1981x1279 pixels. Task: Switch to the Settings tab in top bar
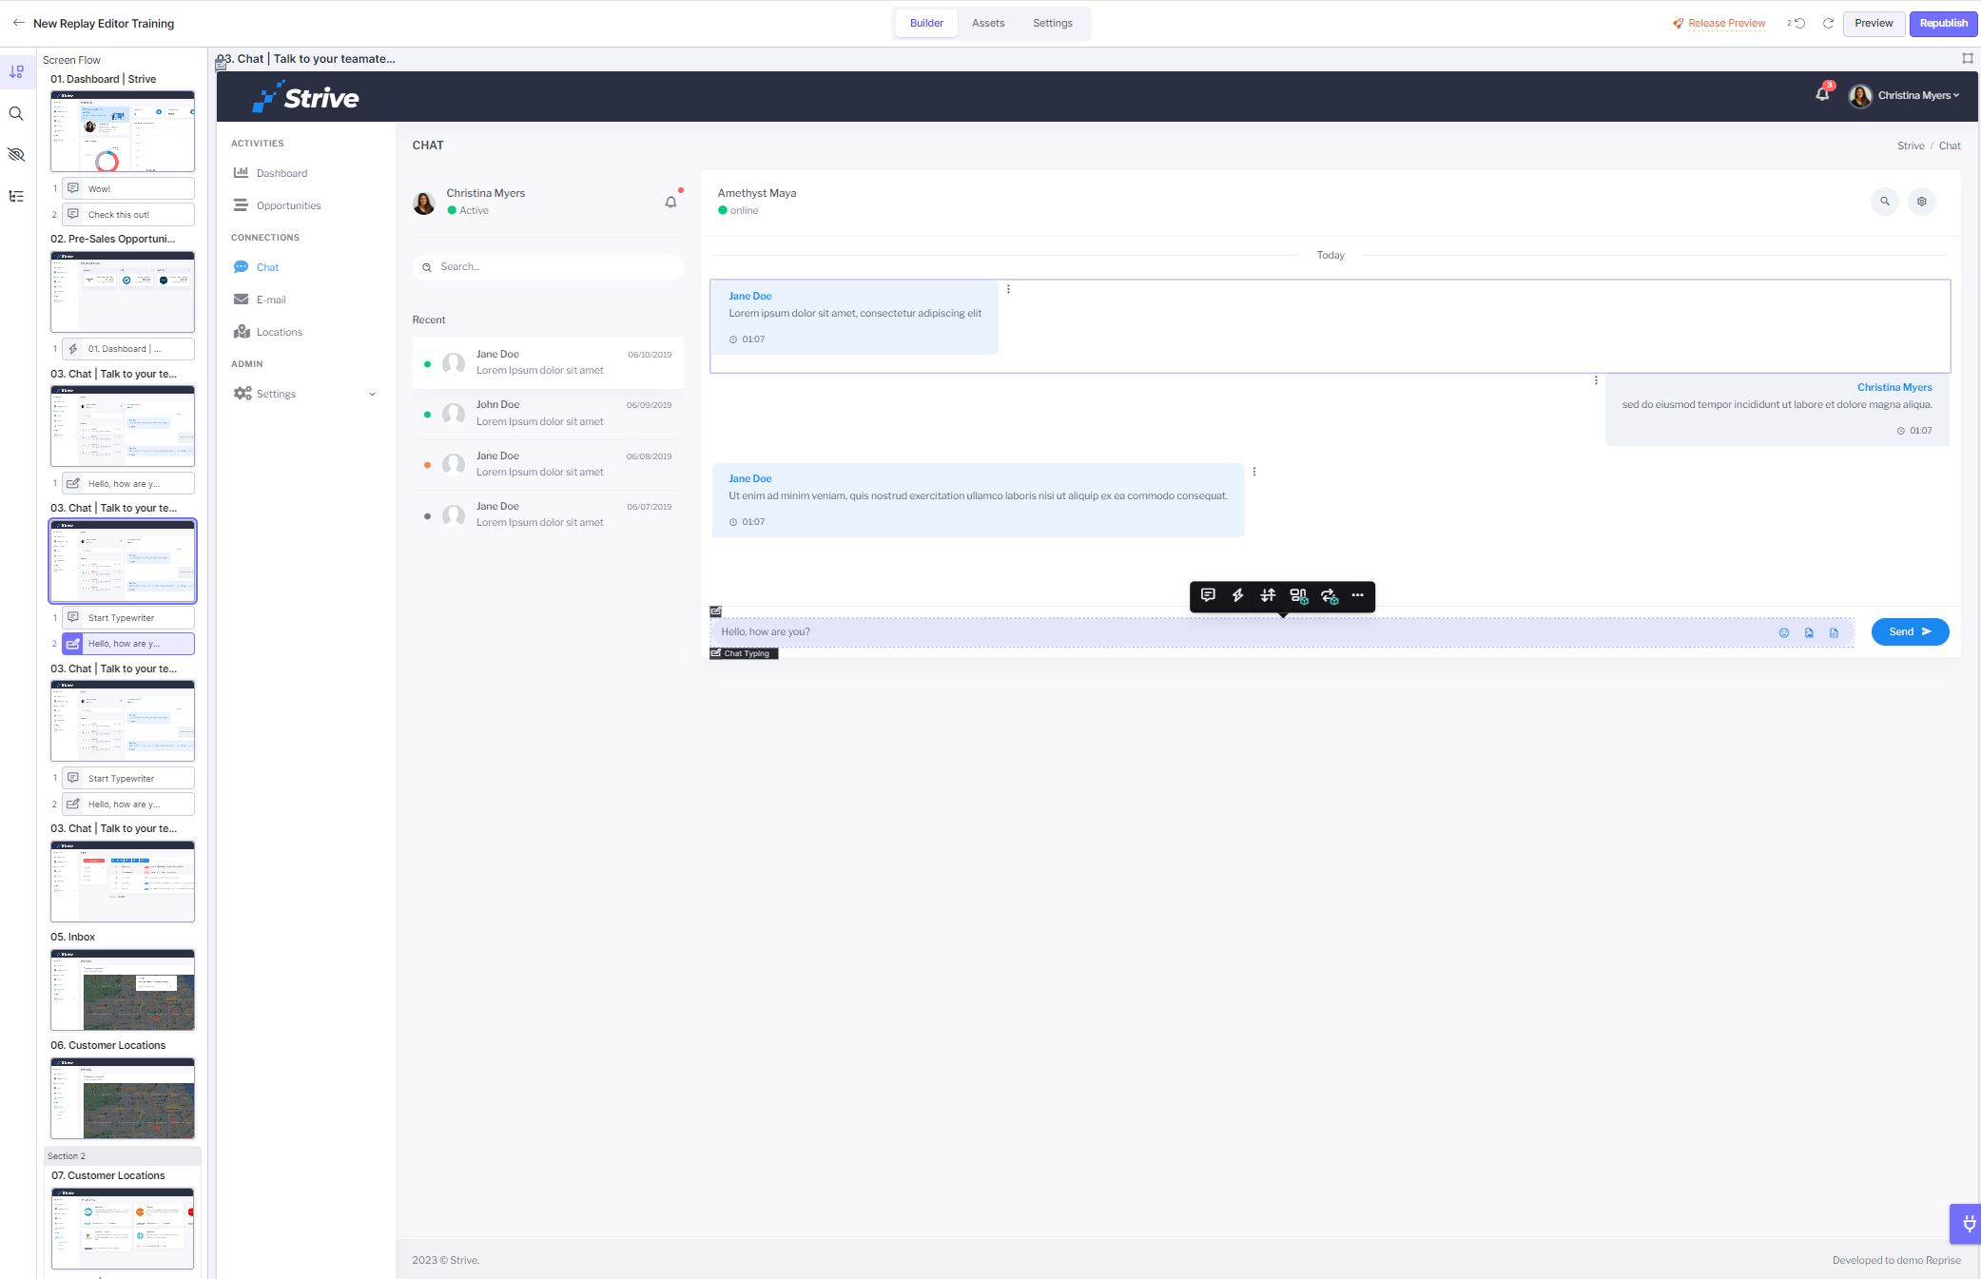click(x=1053, y=23)
